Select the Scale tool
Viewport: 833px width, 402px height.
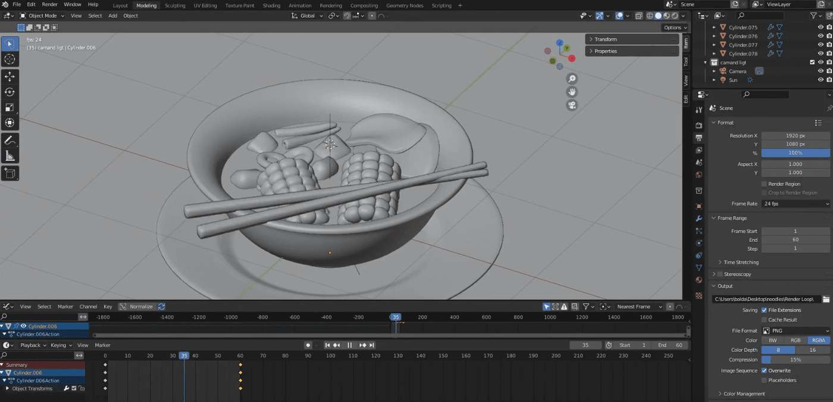click(x=10, y=108)
